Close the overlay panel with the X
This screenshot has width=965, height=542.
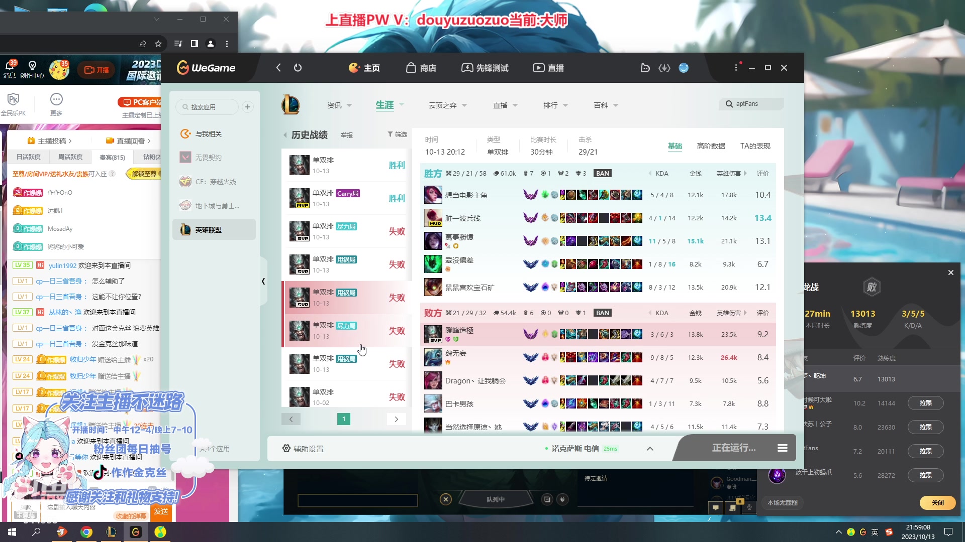(951, 273)
